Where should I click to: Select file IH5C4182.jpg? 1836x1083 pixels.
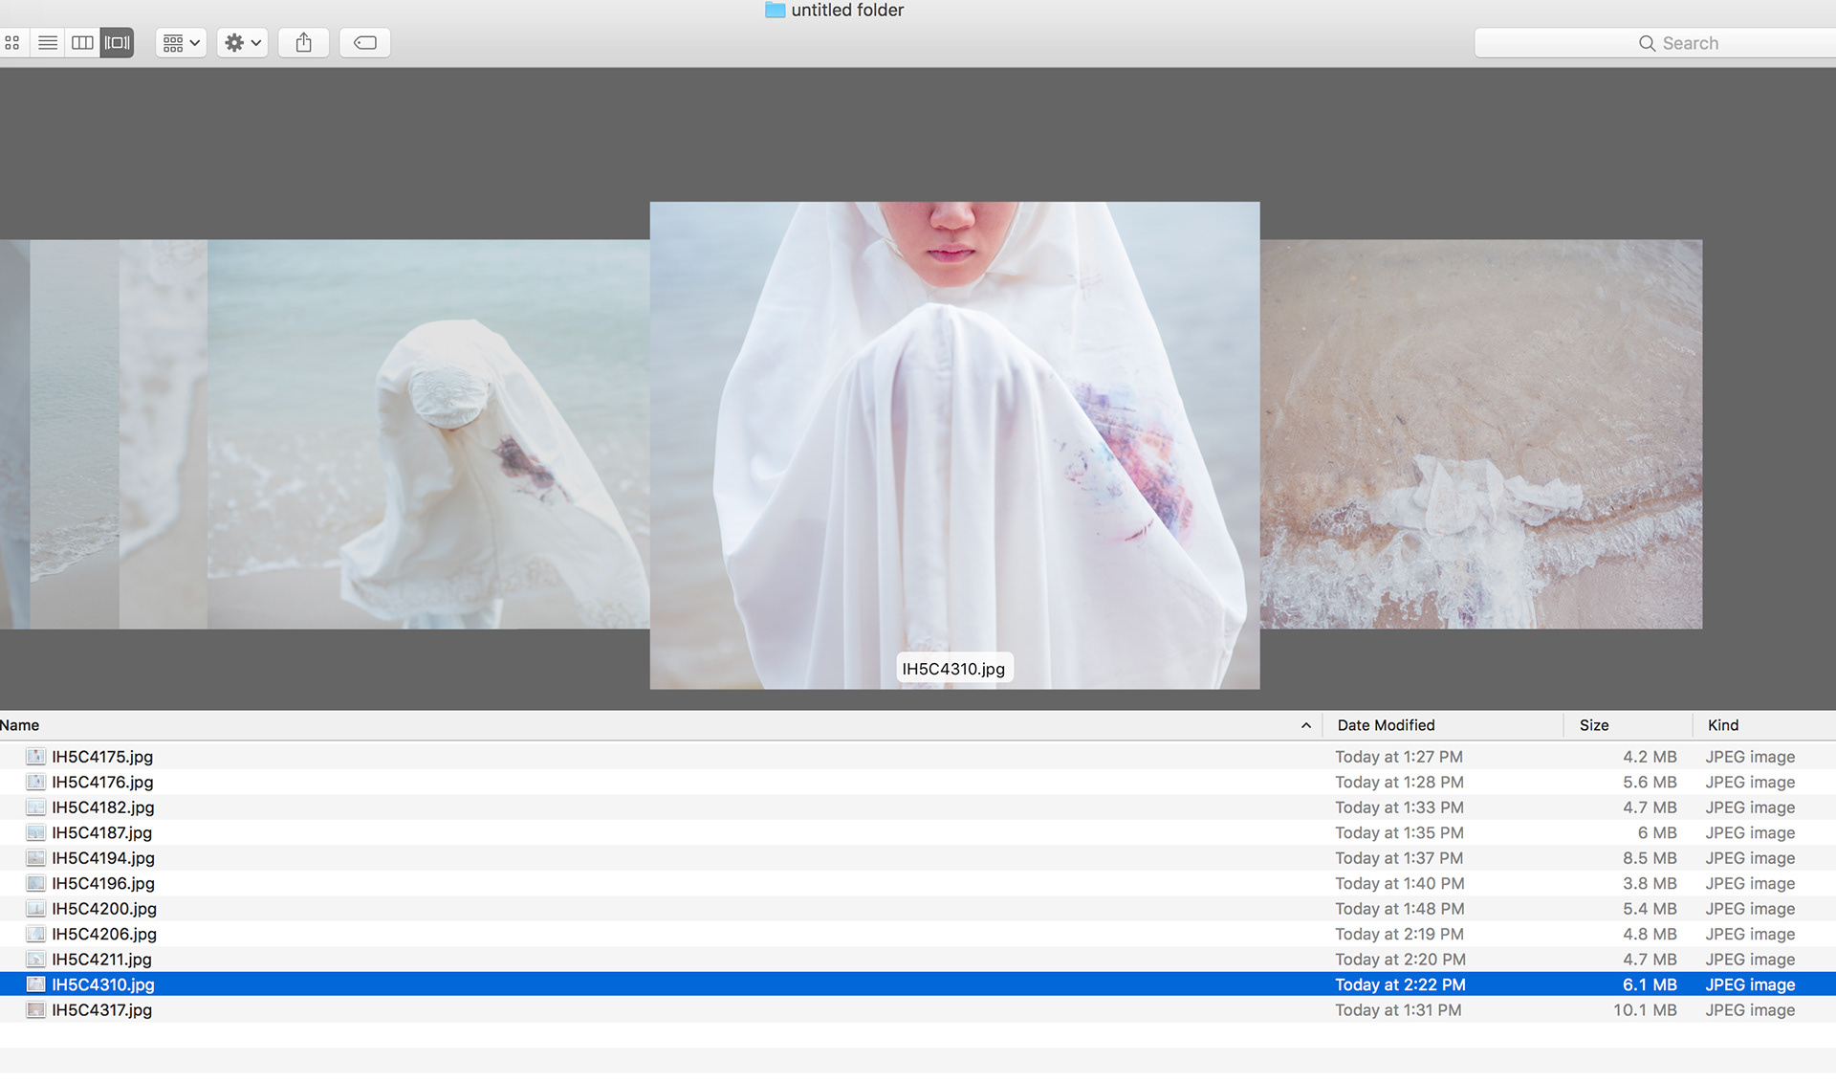pyautogui.click(x=918, y=807)
